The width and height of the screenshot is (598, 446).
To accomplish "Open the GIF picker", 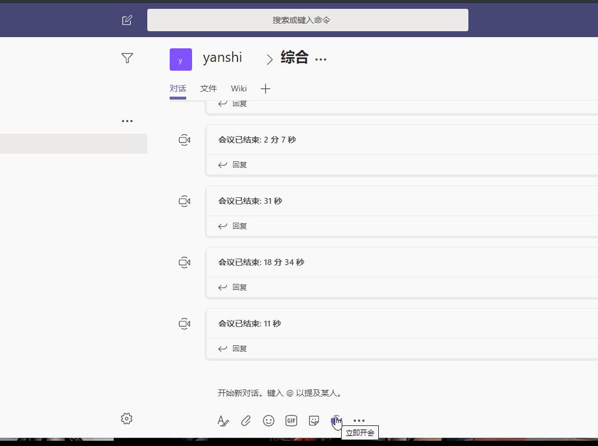I will [x=291, y=421].
